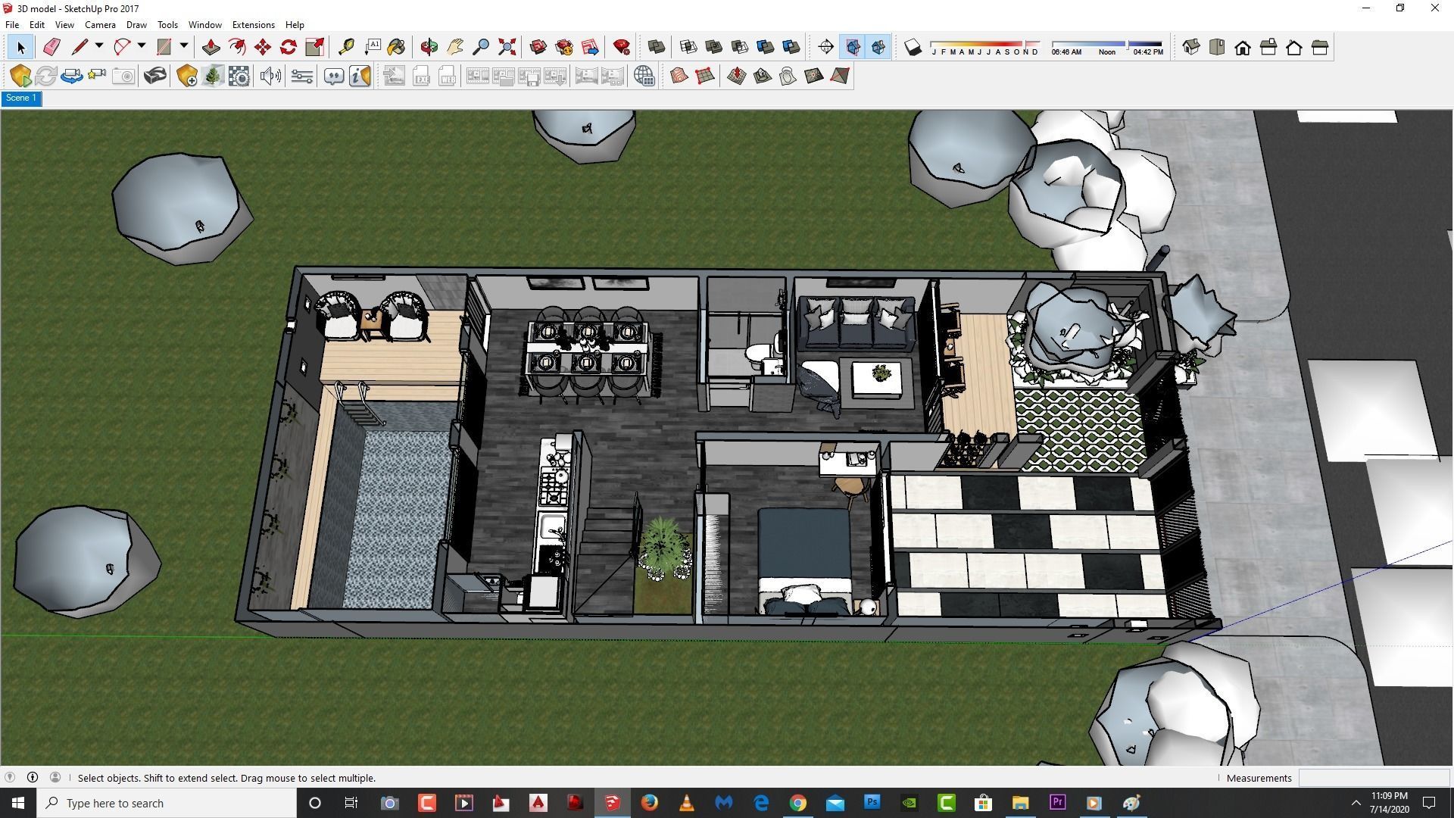Screen dimensions: 1454x818
Task: Choose the Pan hand tool
Action: [455, 48]
